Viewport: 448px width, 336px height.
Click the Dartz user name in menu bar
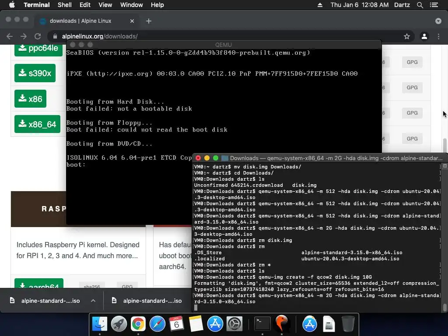(402, 5)
